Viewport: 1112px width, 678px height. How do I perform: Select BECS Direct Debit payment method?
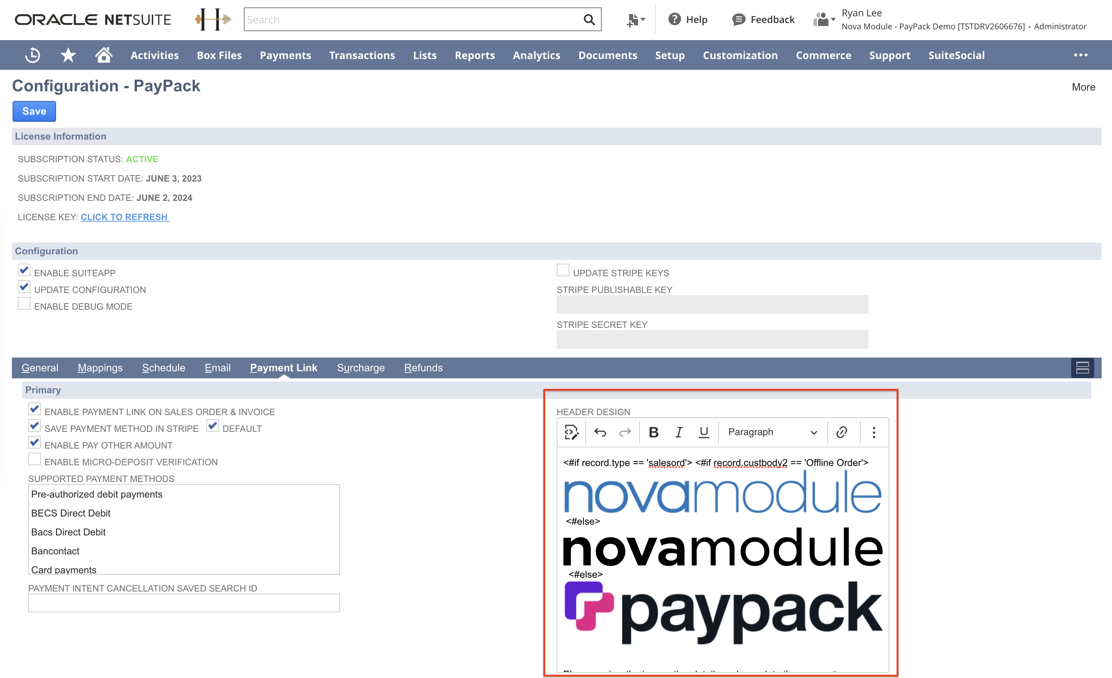click(x=184, y=513)
